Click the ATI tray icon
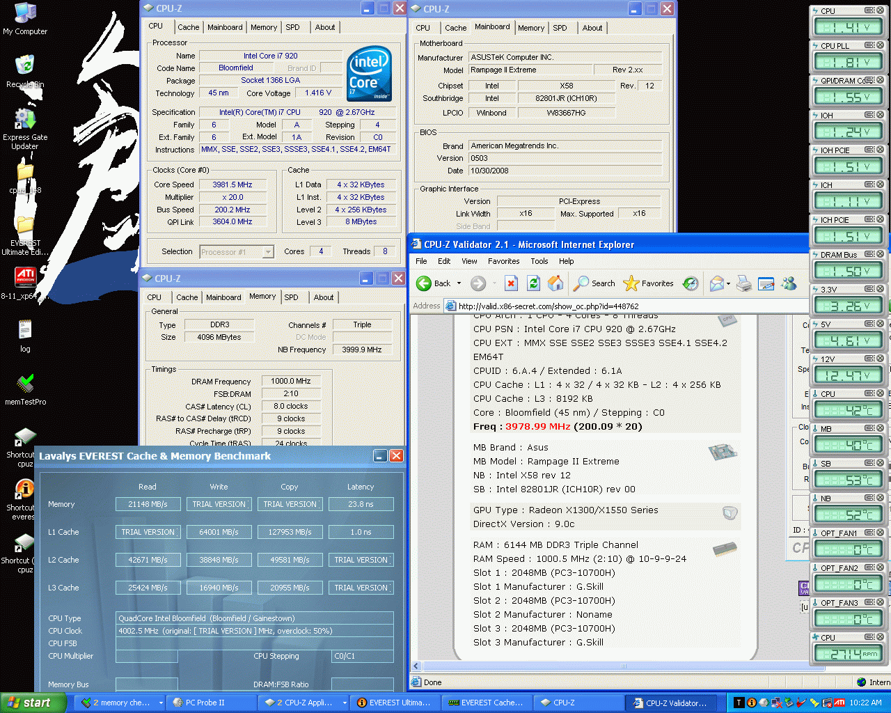The height and width of the screenshot is (713, 891). pos(839,703)
